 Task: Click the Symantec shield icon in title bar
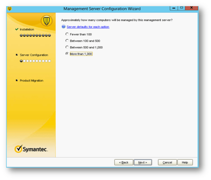(x=9, y=9)
